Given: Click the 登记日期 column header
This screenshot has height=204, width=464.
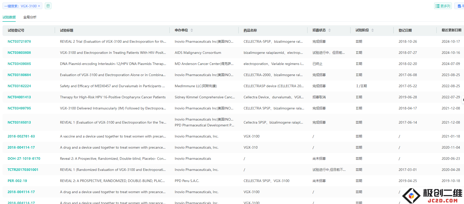Looking at the screenshot, I should [405, 30].
